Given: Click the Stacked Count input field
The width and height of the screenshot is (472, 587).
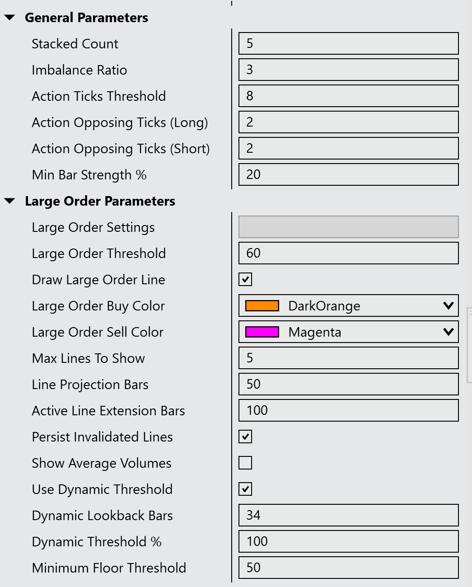Looking at the screenshot, I should coord(348,44).
